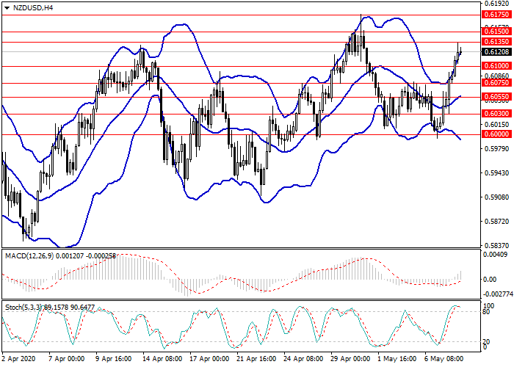Select the 14 Apr 08:00 time label

[161, 360]
